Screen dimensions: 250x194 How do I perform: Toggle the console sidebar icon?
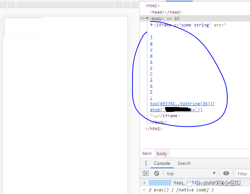(145, 173)
